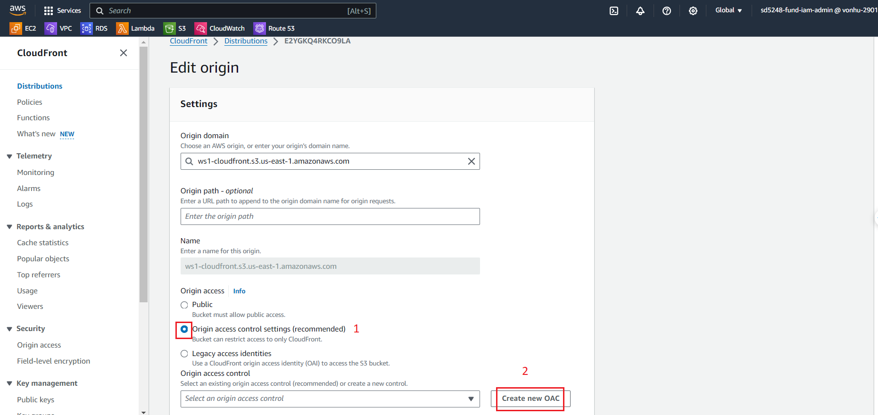The image size is (878, 415).
Task: Go to the Distributions breadcrumb link
Action: click(x=246, y=41)
